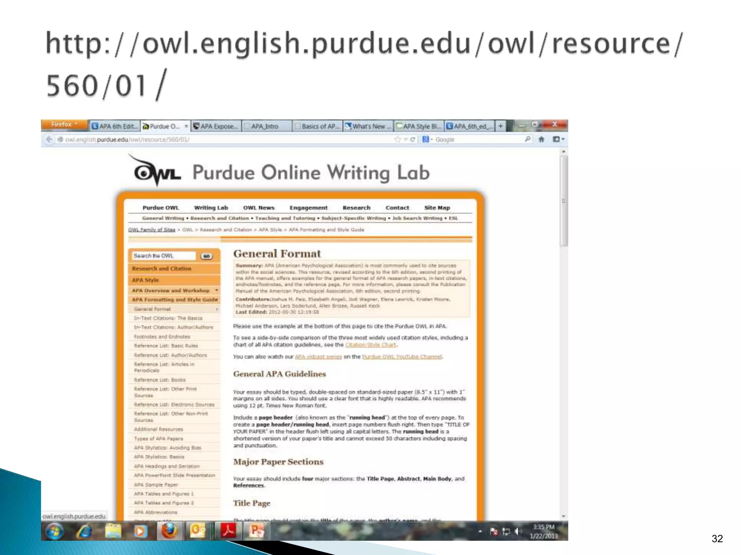Open PowerPoint from the Windows taskbar
The image size is (741, 555).
257,531
